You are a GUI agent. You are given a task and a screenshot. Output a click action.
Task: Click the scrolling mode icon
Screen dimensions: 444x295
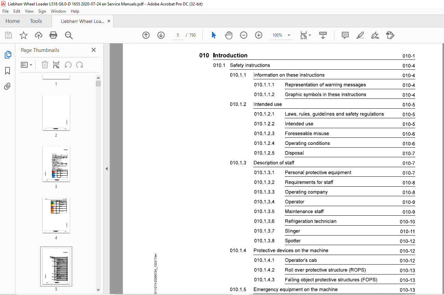pyautogui.click(x=323, y=35)
